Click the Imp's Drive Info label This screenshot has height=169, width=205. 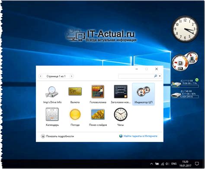click(52, 102)
